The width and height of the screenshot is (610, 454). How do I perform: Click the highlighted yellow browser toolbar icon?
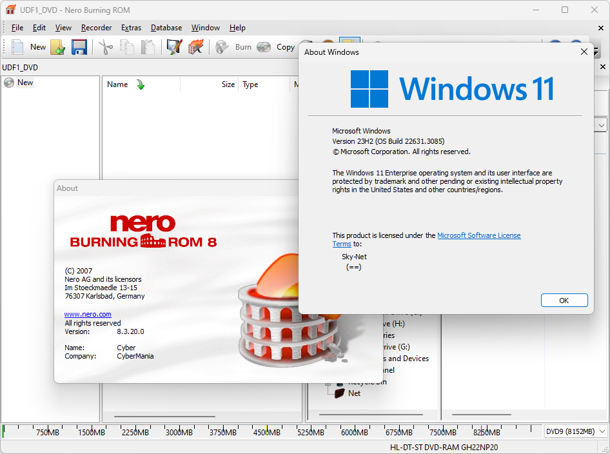pyautogui.click(x=349, y=41)
